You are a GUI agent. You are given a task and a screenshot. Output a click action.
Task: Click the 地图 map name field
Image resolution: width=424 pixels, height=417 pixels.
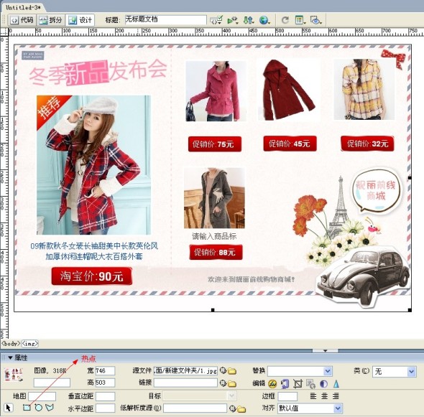tap(42, 396)
